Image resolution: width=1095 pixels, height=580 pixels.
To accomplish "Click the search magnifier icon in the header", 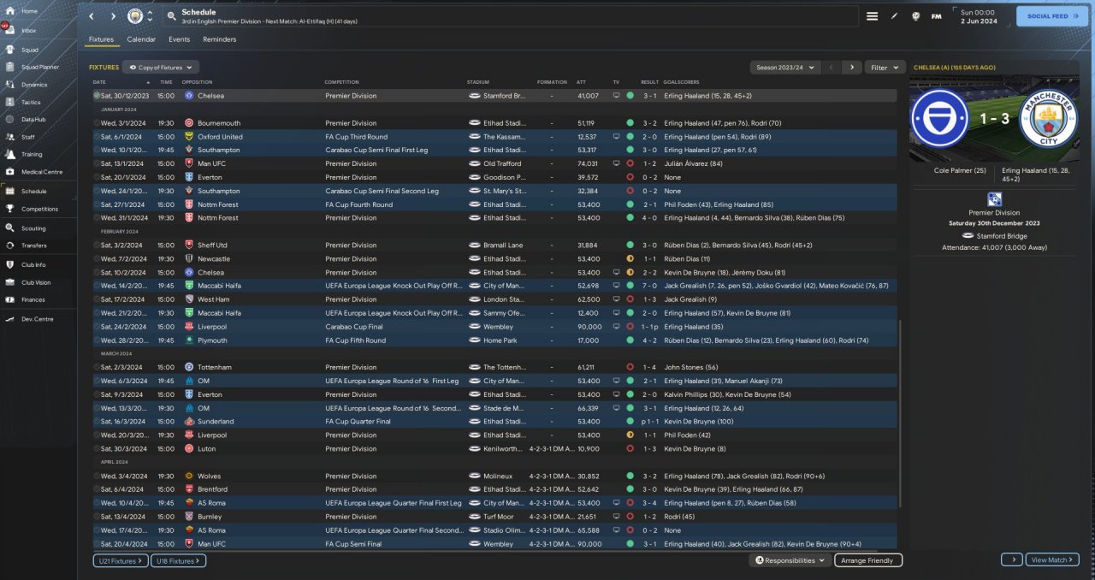I will [172, 16].
